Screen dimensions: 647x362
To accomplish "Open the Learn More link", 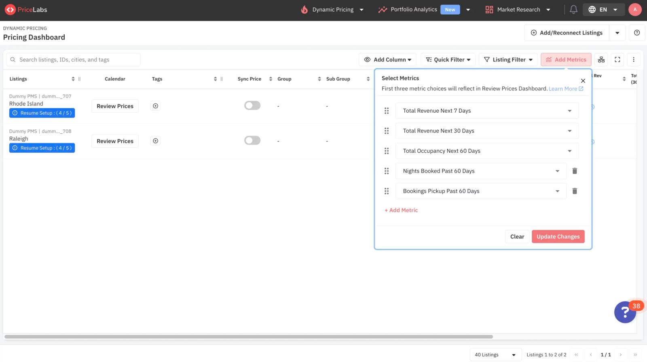I will click(x=566, y=89).
